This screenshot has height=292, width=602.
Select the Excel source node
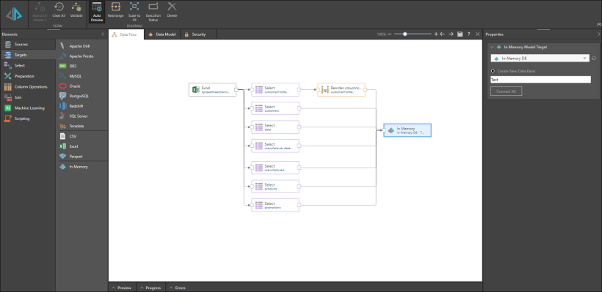click(x=212, y=89)
